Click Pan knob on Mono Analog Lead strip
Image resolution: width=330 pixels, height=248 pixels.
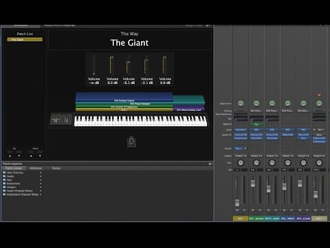tap(303, 163)
